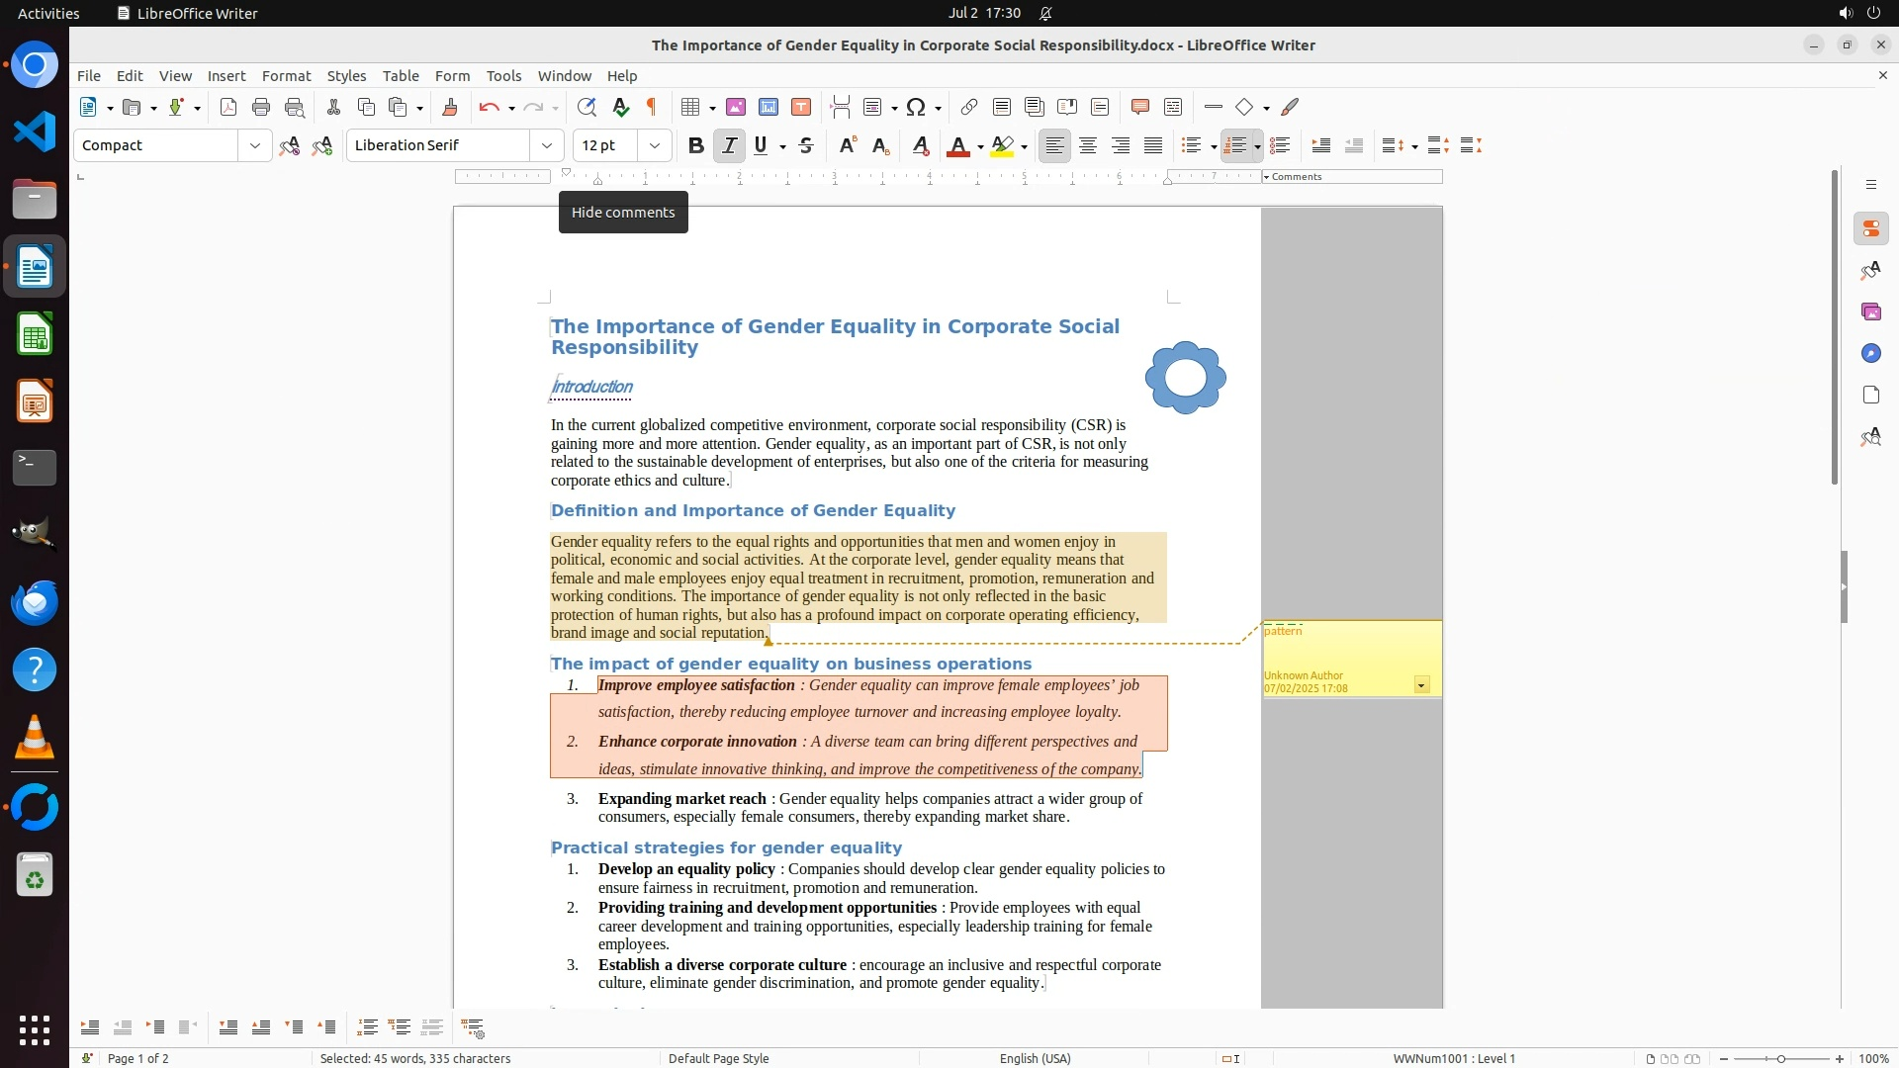This screenshot has width=1899, height=1068.
Task: Toggle Italic formatting off
Action: [729, 145]
